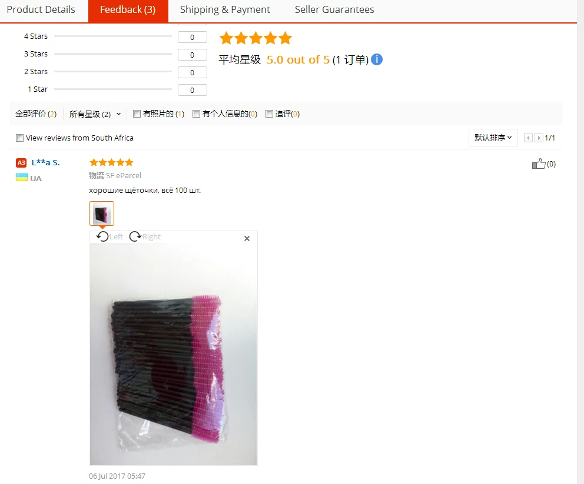Click the thumbs-up helpful icon

pos(539,163)
